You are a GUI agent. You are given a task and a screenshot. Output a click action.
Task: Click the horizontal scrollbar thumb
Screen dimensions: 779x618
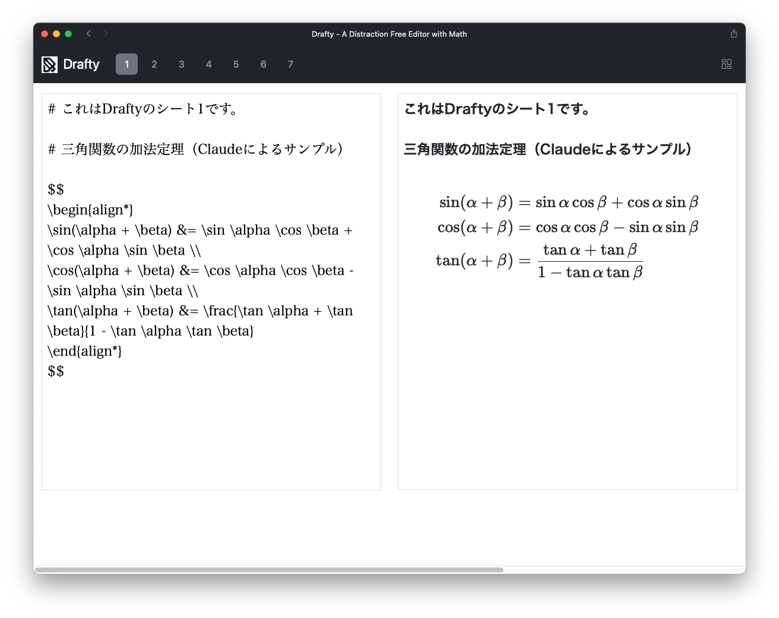click(269, 570)
